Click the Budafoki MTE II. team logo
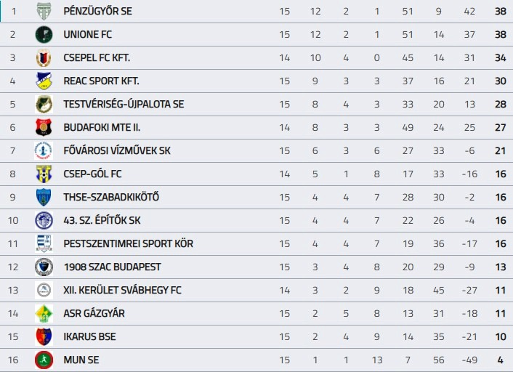 pyautogui.click(x=44, y=128)
